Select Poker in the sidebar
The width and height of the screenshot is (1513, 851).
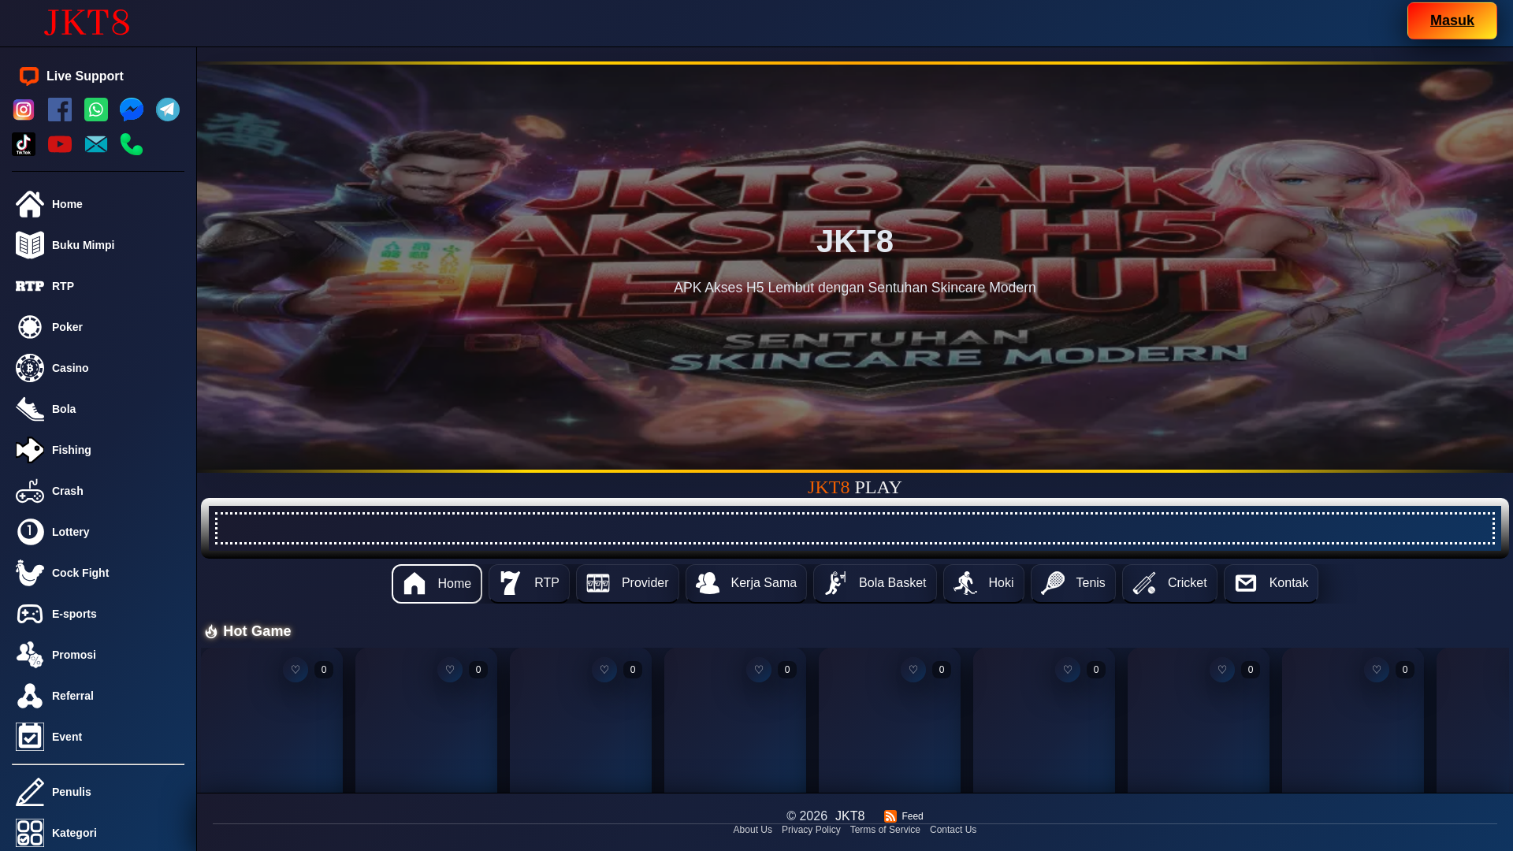tap(98, 327)
